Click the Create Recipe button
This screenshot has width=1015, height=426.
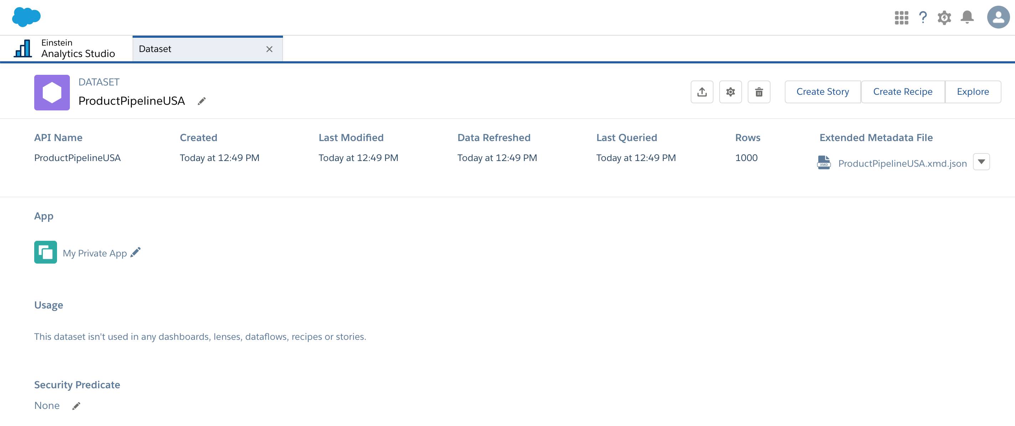tap(903, 92)
